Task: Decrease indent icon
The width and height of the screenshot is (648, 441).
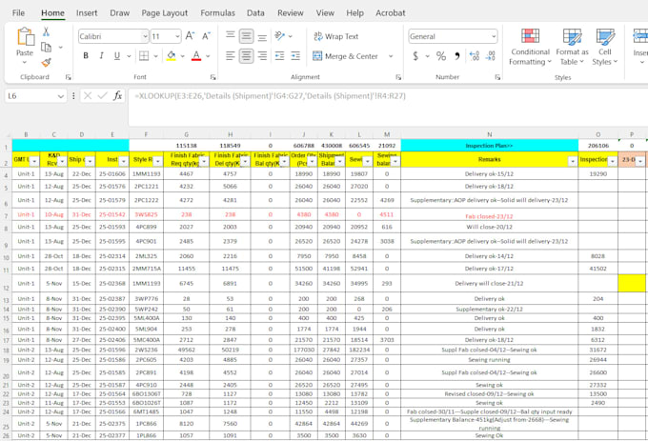Action: (x=280, y=56)
